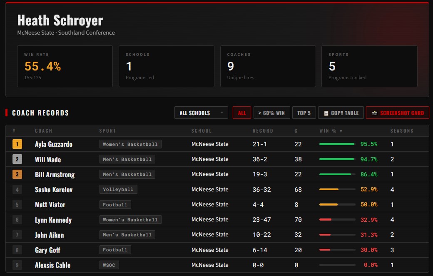Click rank 6 badge

(17, 220)
